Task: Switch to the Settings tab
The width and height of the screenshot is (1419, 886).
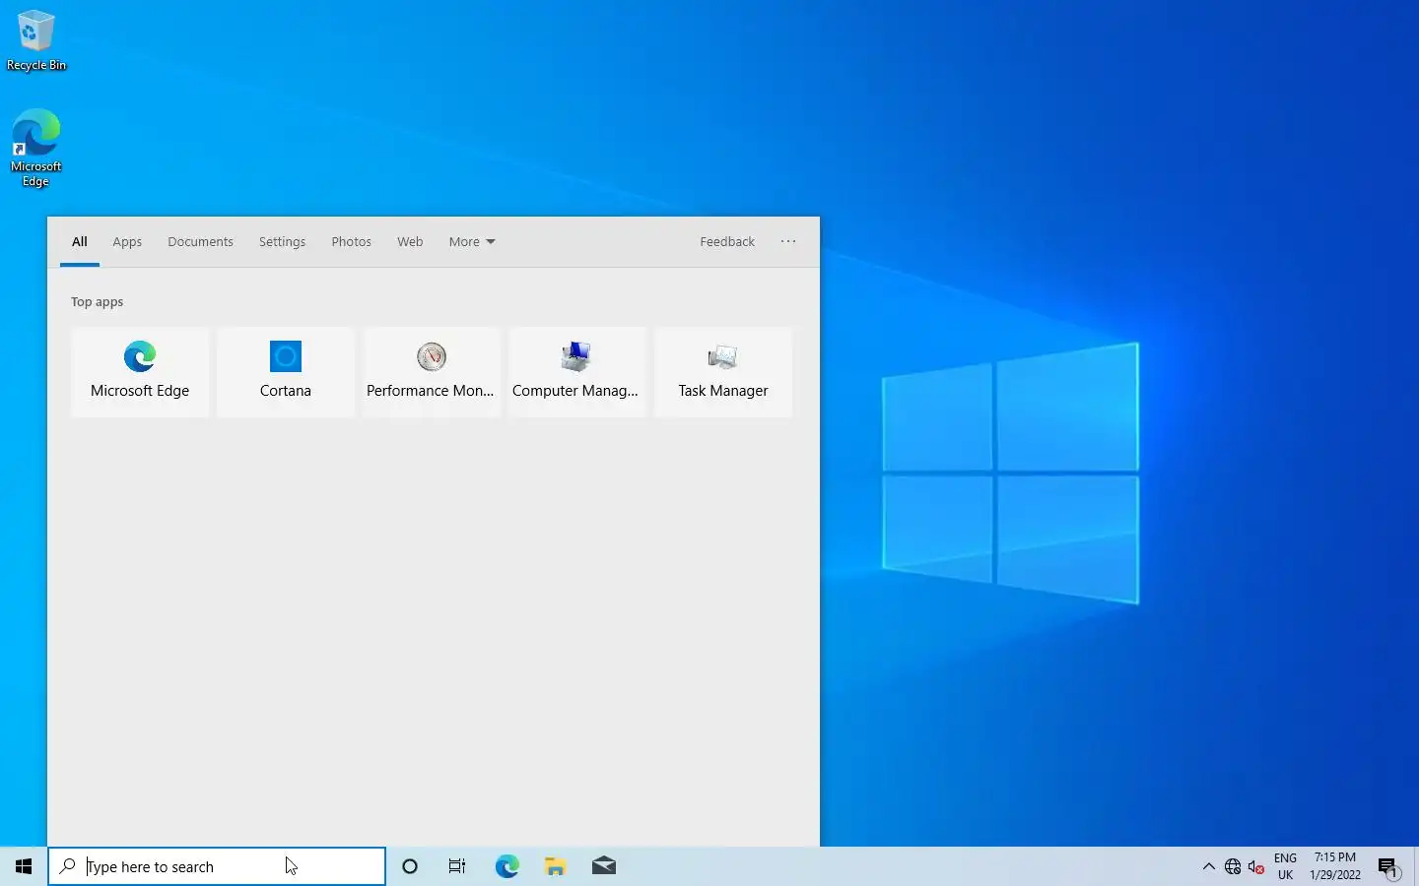Action: (x=282, y=242)
